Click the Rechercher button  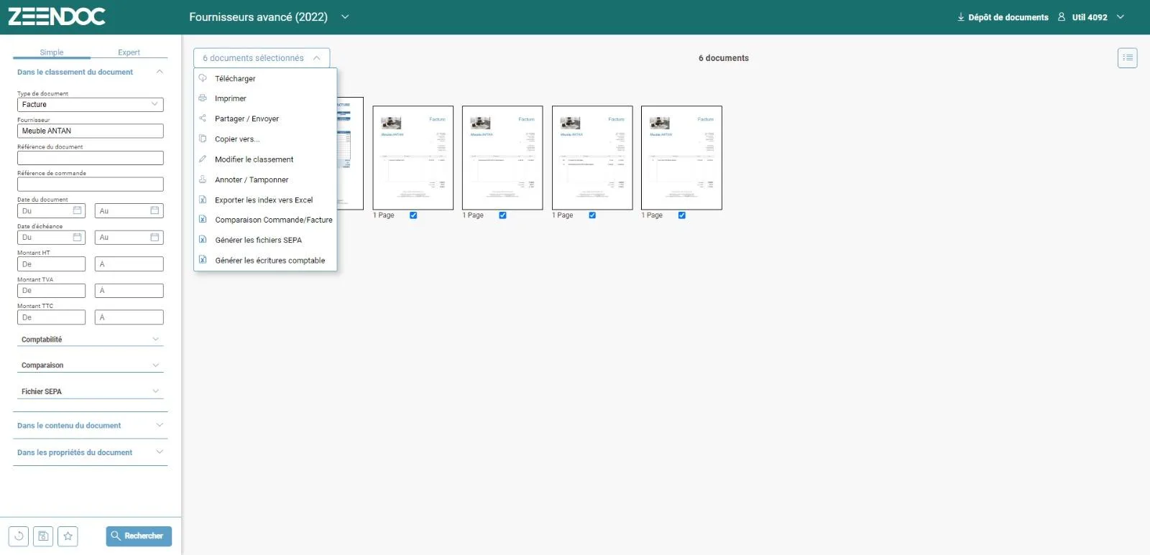pyautogui.click(x=139, y=536)
